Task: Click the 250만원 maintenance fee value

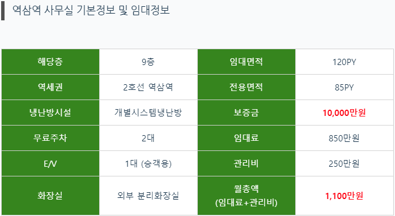Action: point(344,164)
